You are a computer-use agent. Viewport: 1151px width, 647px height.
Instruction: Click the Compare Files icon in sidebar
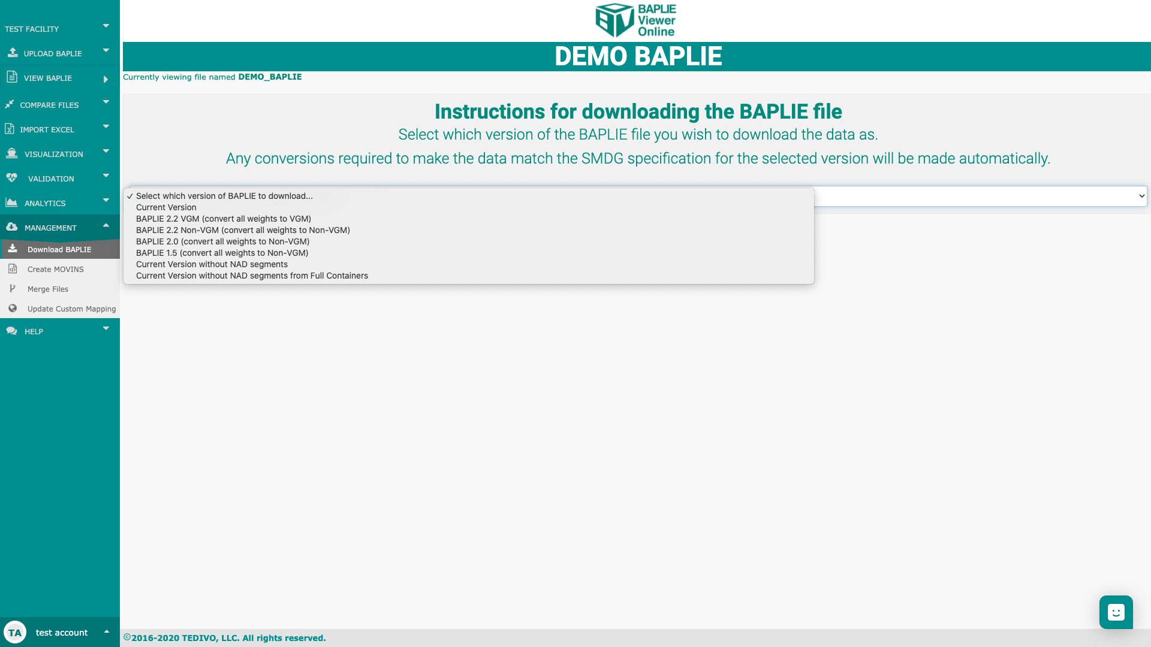tap(10, 104)
